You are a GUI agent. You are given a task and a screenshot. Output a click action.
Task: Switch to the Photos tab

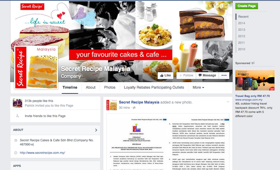pos(110,87)
